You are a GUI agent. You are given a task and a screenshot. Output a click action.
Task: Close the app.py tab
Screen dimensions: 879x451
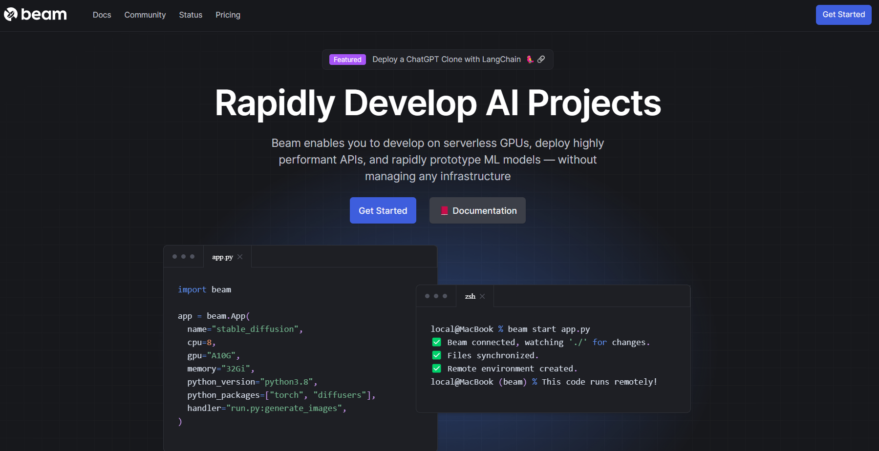tap(240, 256)
